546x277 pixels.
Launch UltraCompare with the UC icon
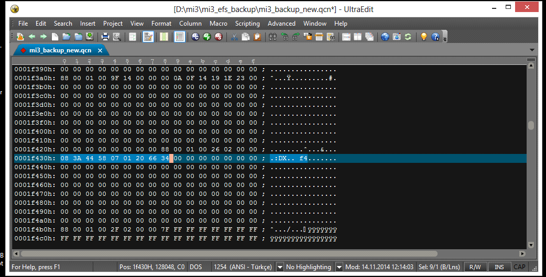click(195, 37)
